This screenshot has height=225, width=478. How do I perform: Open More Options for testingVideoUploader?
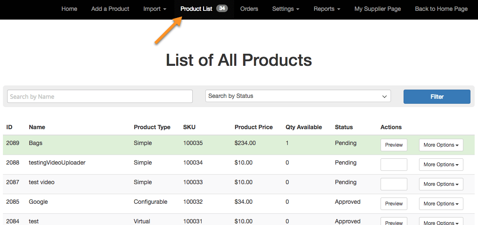(441, 165)
